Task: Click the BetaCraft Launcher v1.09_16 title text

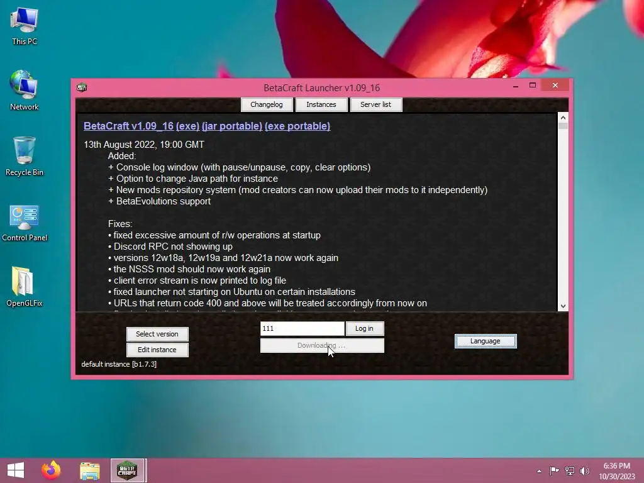Action: 321,87
